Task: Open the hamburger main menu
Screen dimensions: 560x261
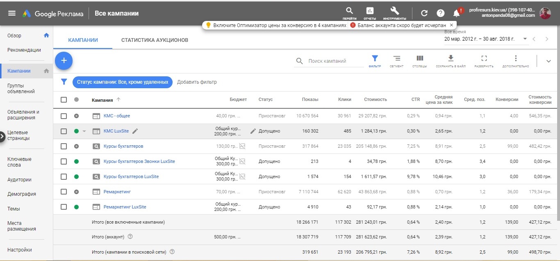Action: (12, 13)
